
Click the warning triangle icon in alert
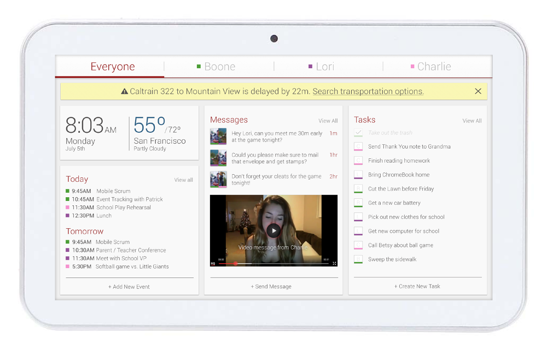click(124, 92)
